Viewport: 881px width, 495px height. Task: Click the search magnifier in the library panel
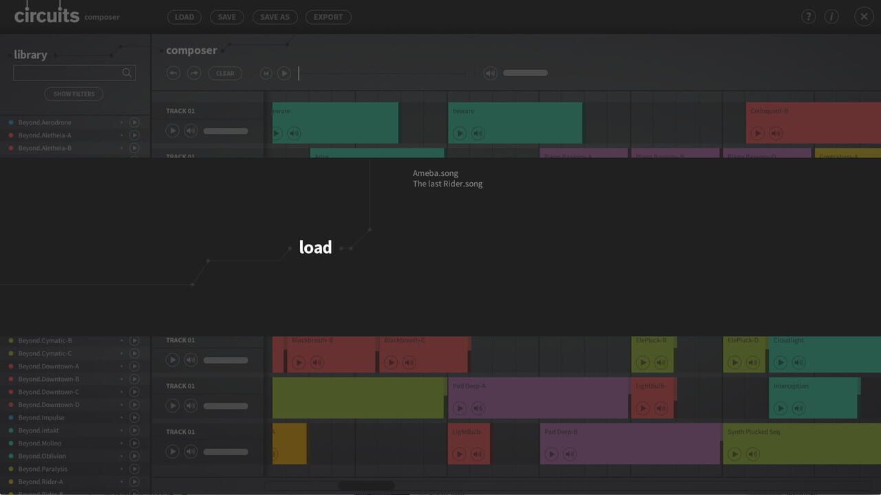(x=126, y=72)
